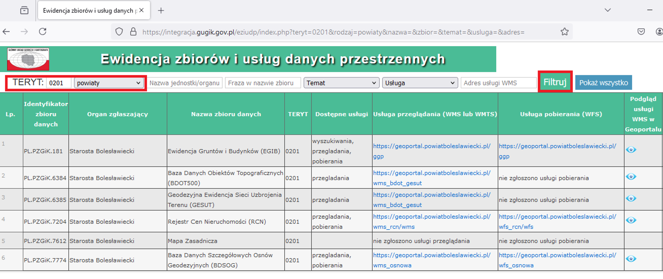Open a new tab with plus
The height and width of the screenshot is (279, 663).
(x=161, y=10)
